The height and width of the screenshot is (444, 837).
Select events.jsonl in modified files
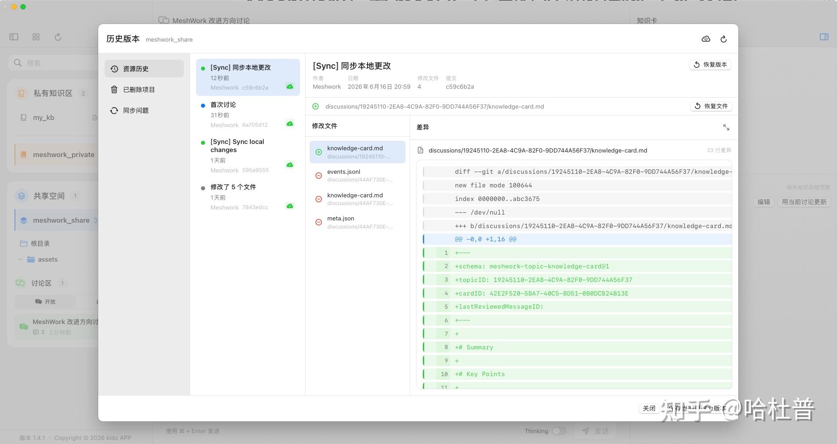tap(358, 175)
